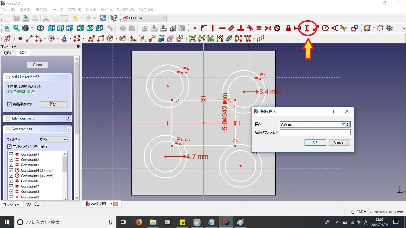Select the trim edge tool
Image resolution: width=406 pixels, height=228 pixels.
click(142, 38)
